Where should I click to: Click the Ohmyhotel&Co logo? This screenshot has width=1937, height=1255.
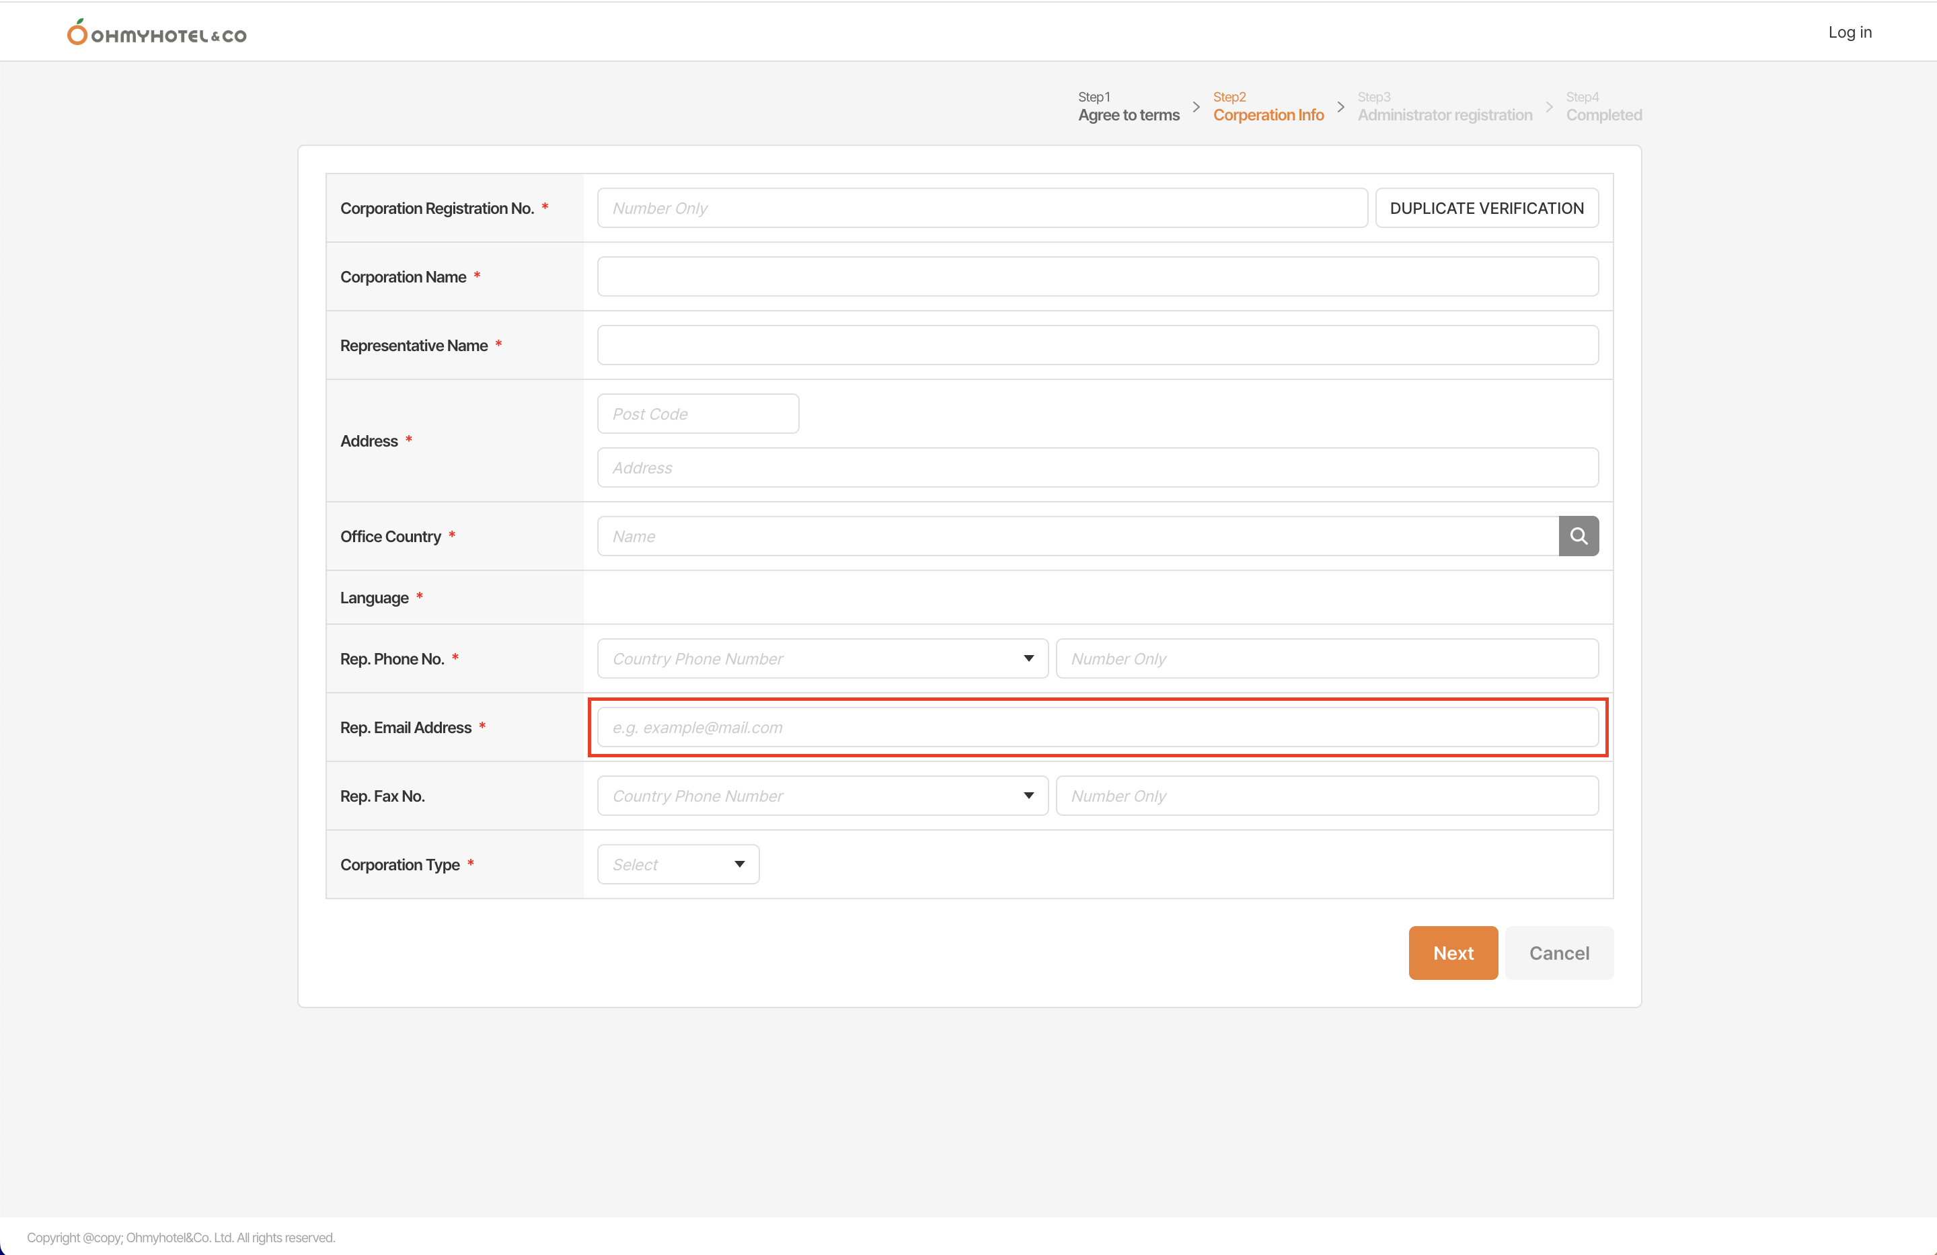pyautogui.click(x=157, y=34)
